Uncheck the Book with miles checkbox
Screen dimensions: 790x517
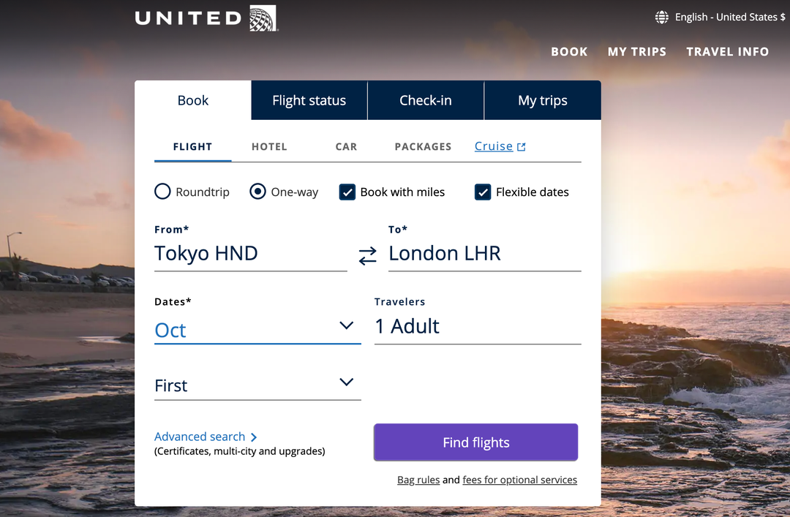click(x=347, y=192)
